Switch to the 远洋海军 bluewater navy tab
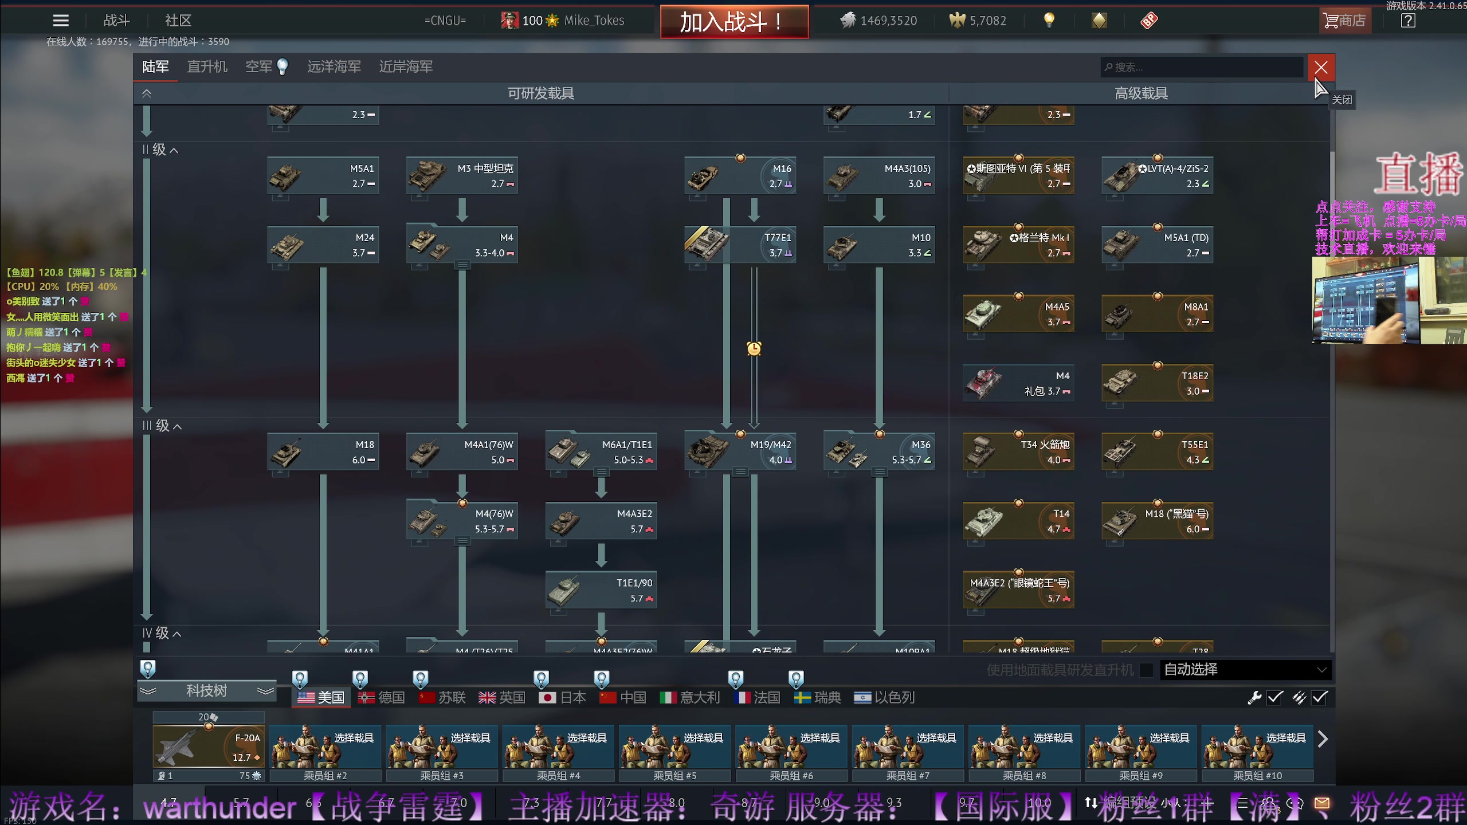The width and height of the screenshot is (1467, 825). click(334, 67)
